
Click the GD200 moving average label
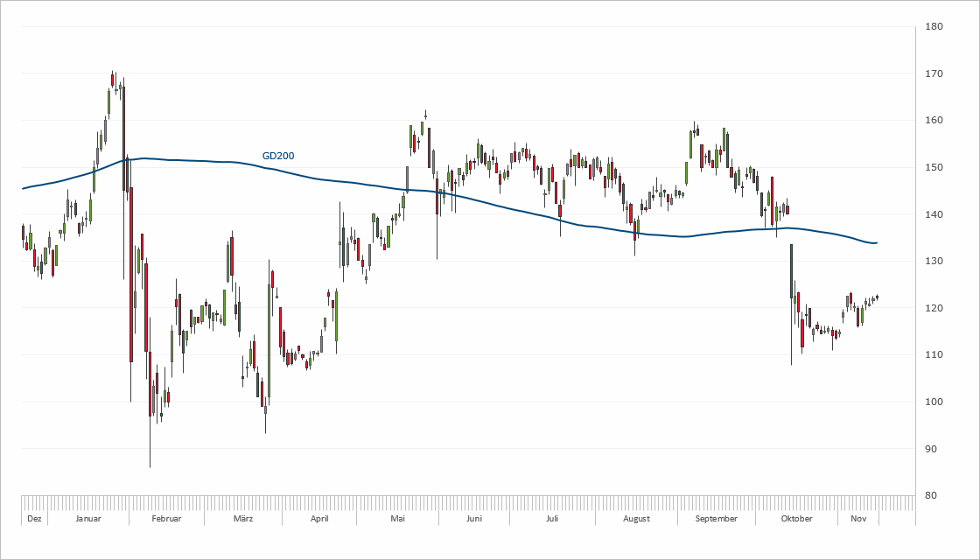[x=278, y=157]
